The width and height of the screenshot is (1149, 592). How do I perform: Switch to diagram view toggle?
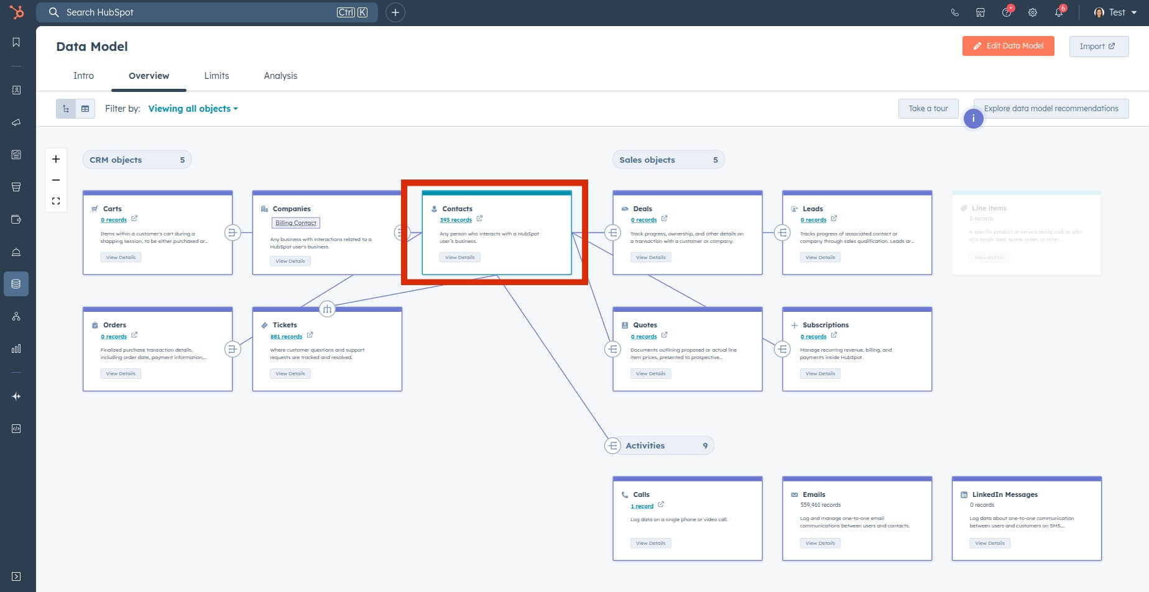point(66,109)
